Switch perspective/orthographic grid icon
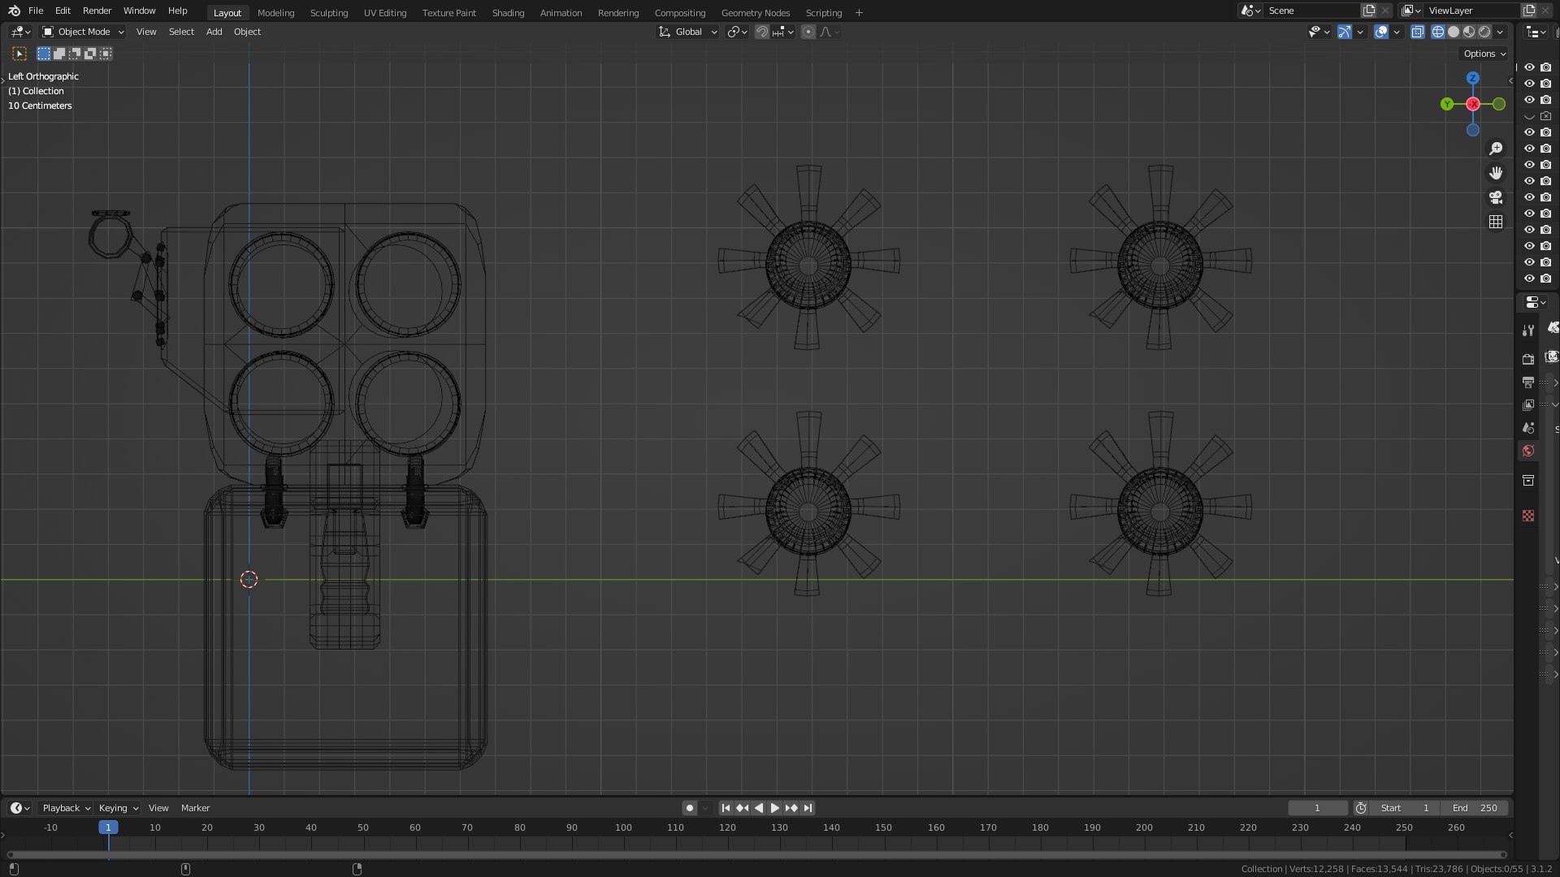 pos(1495,222)
